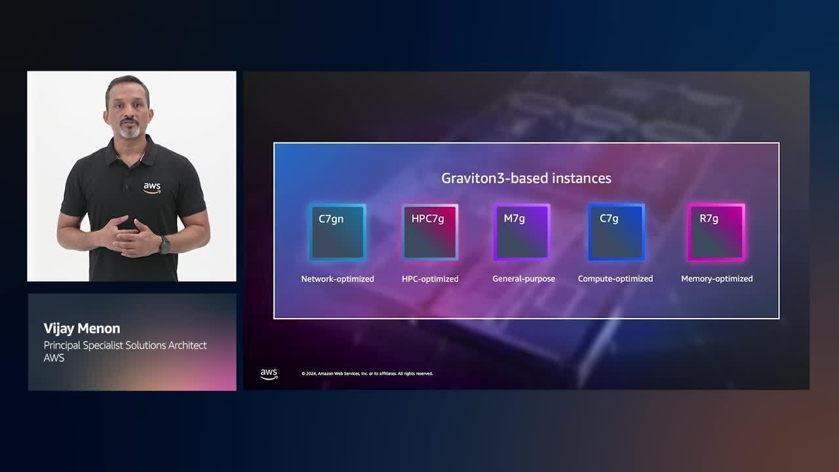Click the presenter video thumbnail
The image size is (839, 472).
[x=132, y=176]
